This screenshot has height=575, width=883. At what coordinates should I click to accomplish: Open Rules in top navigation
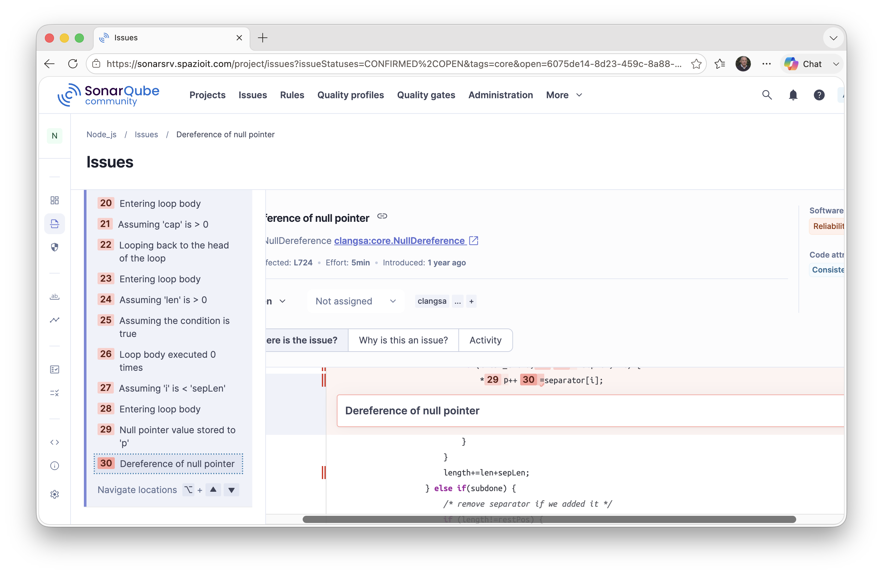(x=292, y=95)
